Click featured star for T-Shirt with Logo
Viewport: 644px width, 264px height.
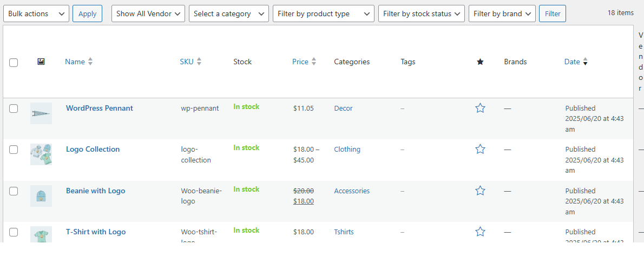480,232
